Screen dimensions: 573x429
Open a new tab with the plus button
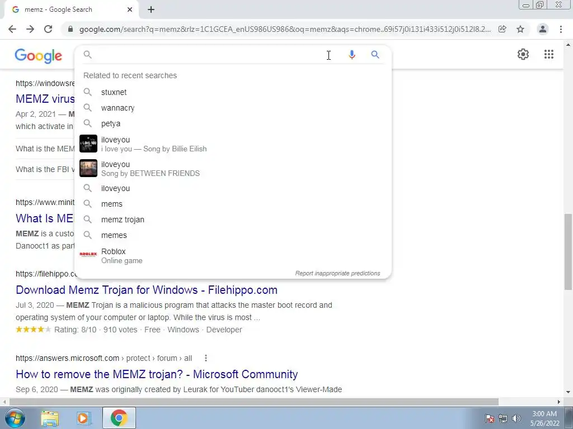[151, 9]
